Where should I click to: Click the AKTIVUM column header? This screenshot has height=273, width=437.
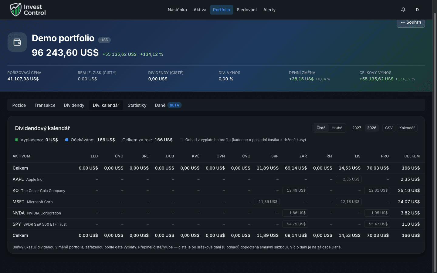coord(22,156)
